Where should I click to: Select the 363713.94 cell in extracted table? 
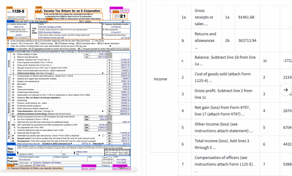pos(247,41)
